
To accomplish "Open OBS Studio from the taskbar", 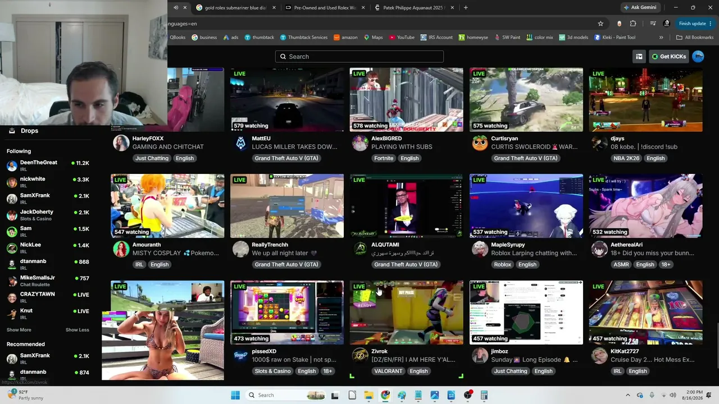I will point(468,395).
